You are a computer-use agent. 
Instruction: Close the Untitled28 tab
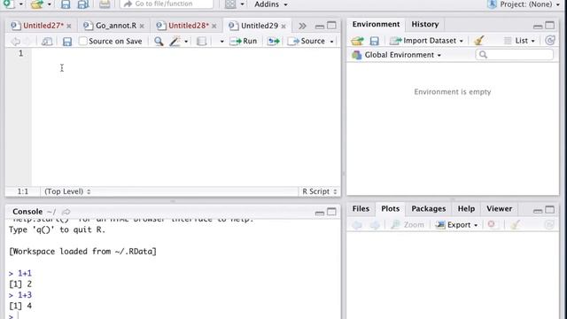pyautogui.click(x=214, y=26)
